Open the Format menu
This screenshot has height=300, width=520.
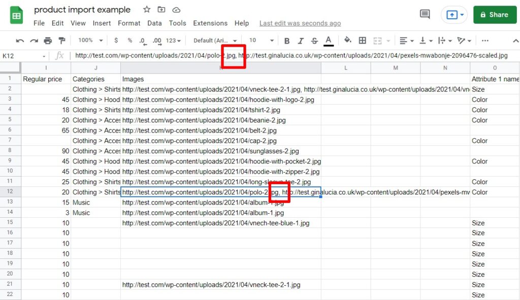129,23
